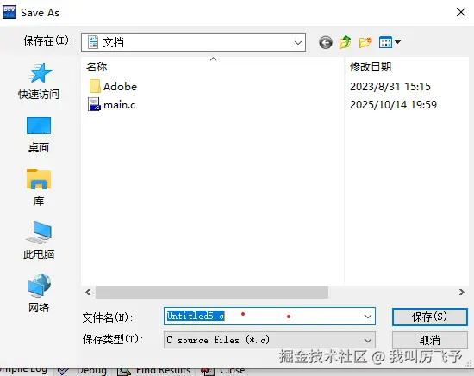This screenshot has height=376, width=474.
Task: Click the horizontal scrollbar thumb
Action: click(212, 292)
